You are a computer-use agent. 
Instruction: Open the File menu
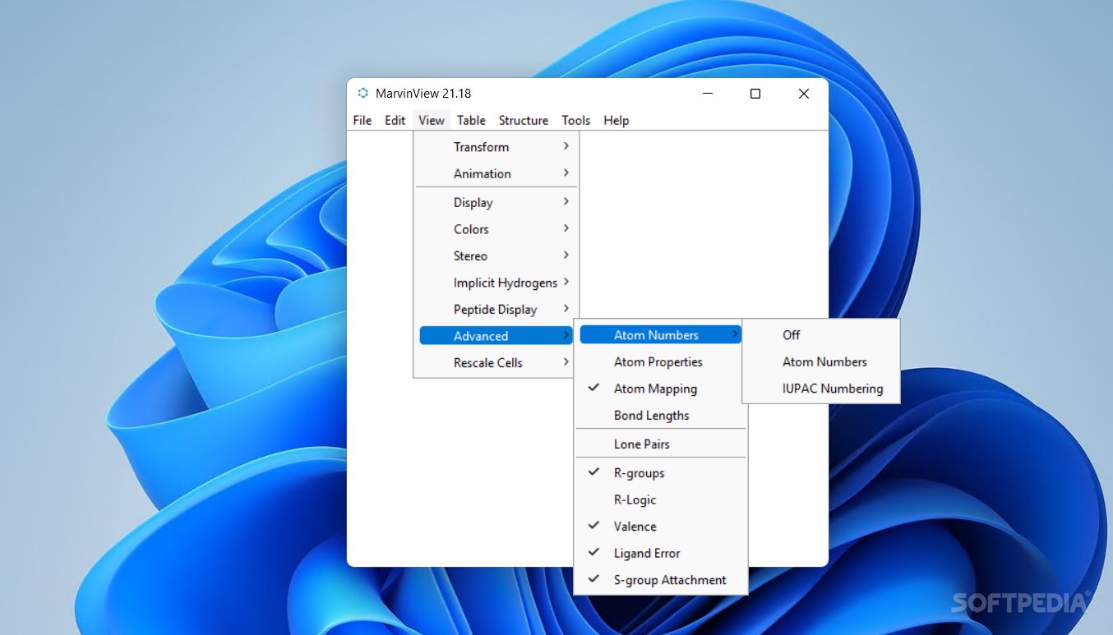(x=363, y=120)
